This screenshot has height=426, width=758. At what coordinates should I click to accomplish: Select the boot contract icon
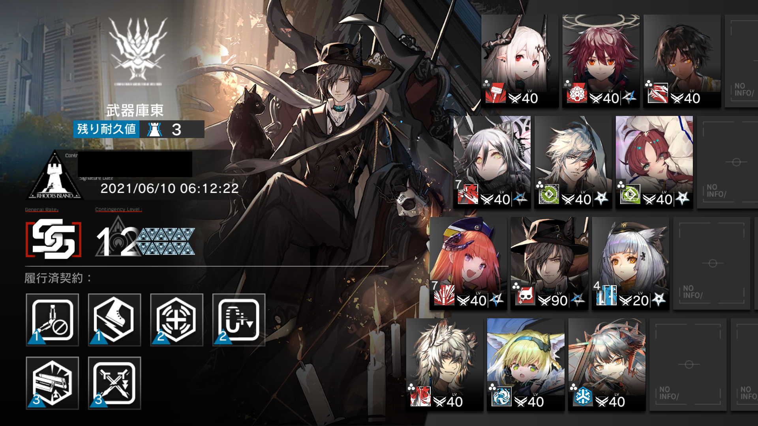coord(114,320)
